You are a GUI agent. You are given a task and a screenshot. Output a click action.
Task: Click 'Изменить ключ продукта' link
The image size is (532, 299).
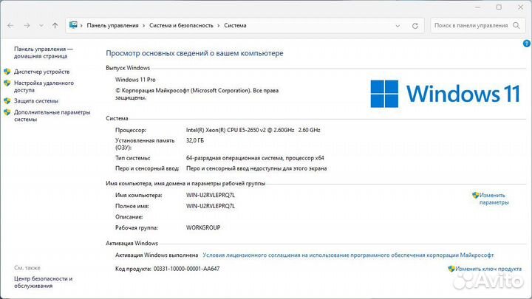tap(488, 269)
